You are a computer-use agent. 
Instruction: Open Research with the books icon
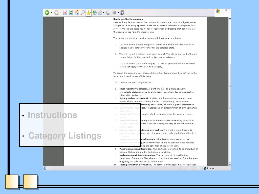[x=122, y=13]
